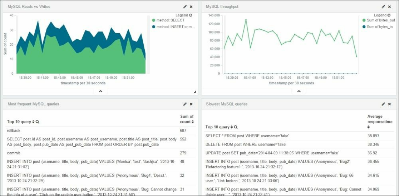Image resolution: width=399 pixels, height=196 pixels.
Task: Edit the MySQL Reads vs Writes panel
Action: [185, 7]
